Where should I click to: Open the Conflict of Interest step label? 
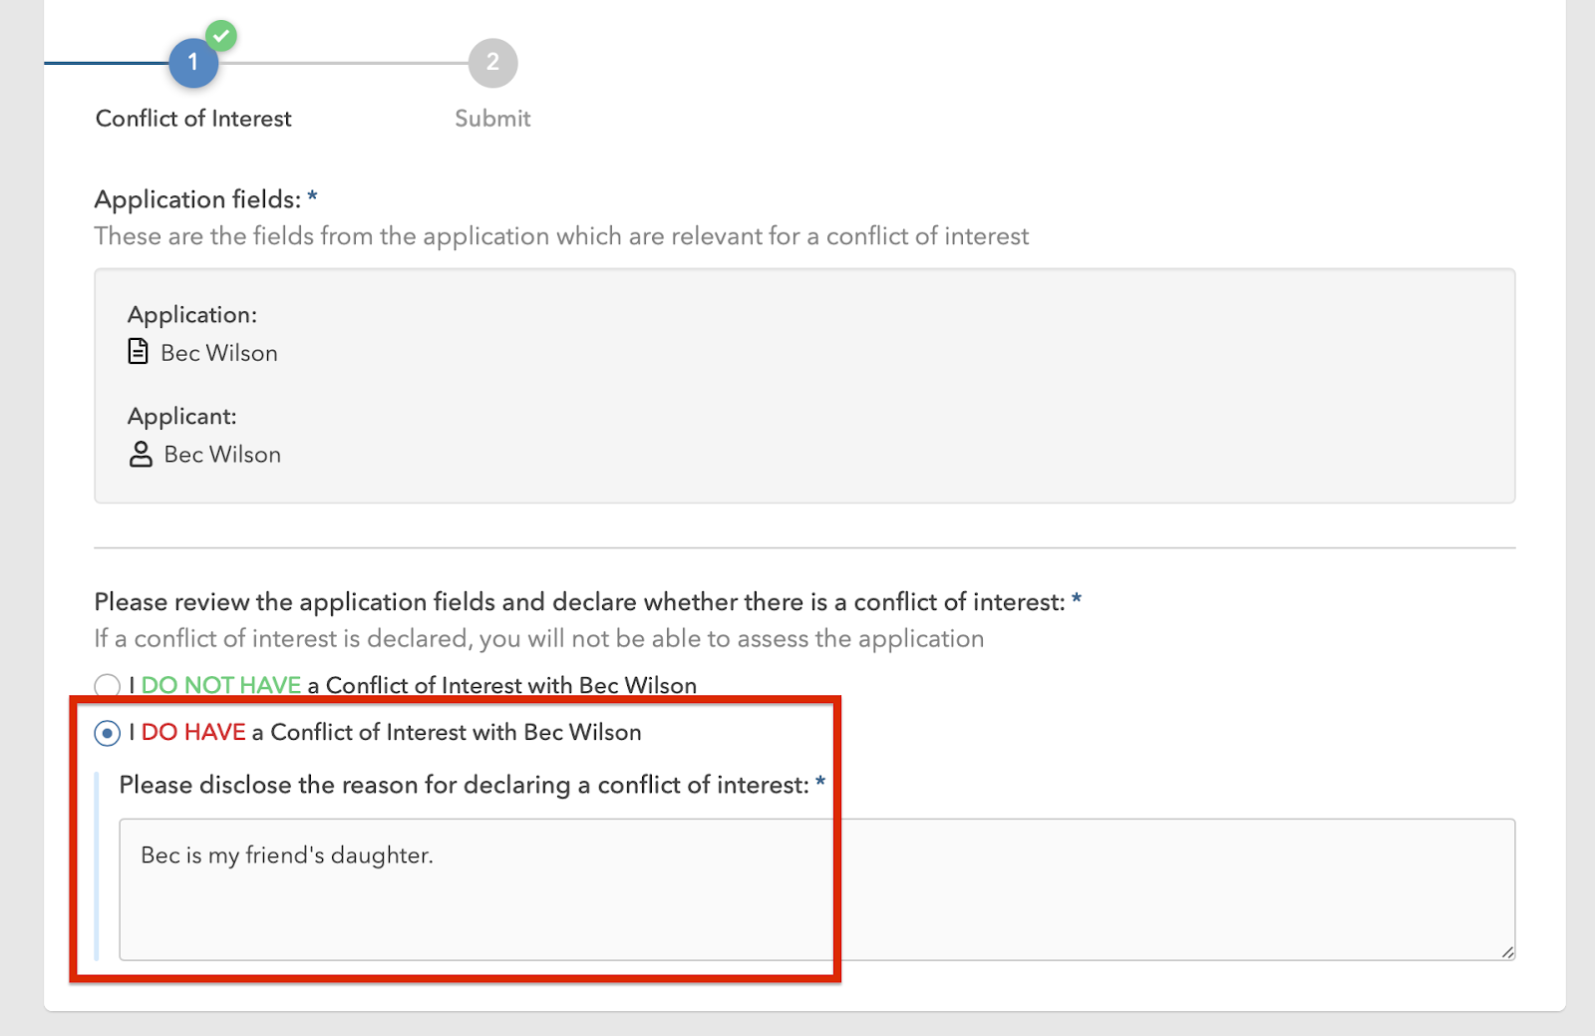pyautogui.click(x=193, y=119)
